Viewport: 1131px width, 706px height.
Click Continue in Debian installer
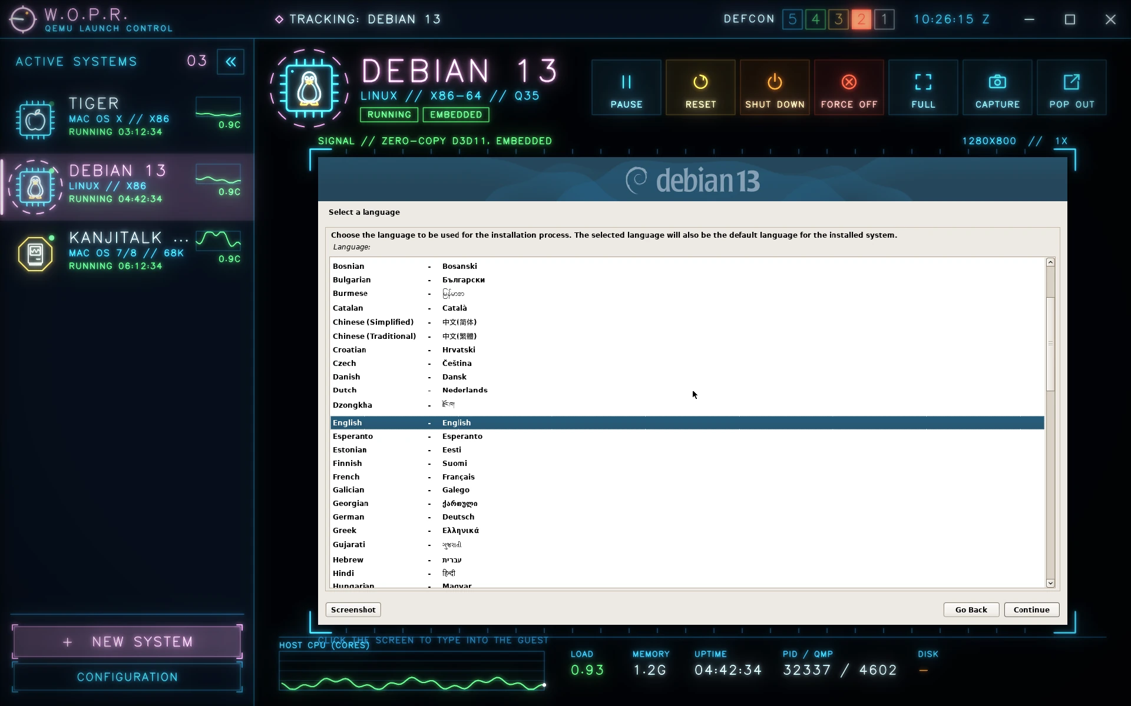coord(1031,610)
